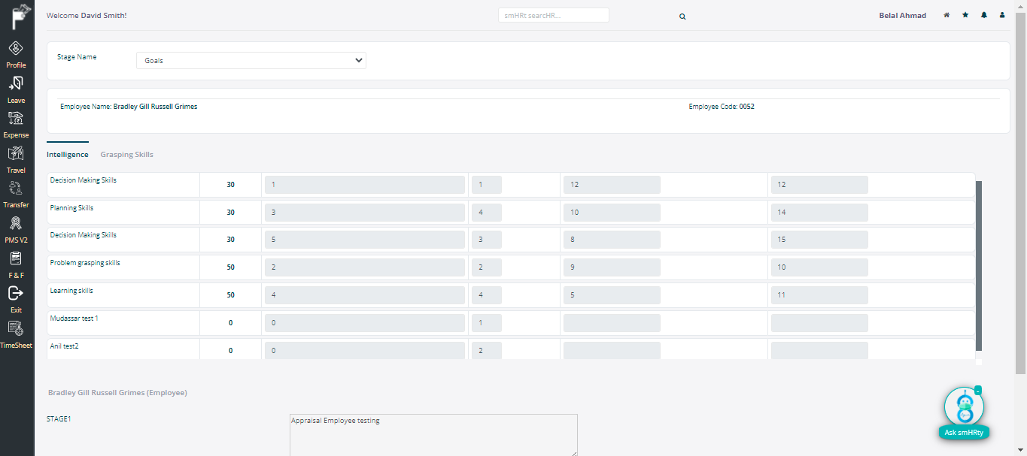
Task: Open the Travel module icon
Action: click(x=16, y=155)
